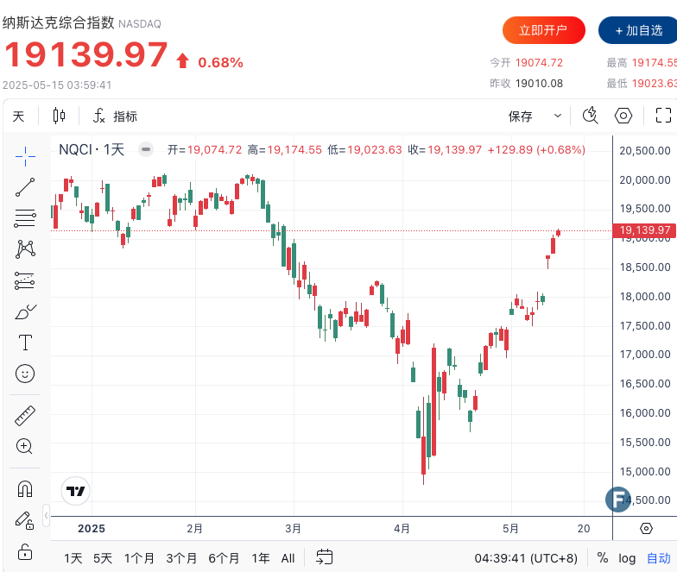Select the trend line drawing tool
677x572 pixels.
pyautogui.click(x=25, y=187)
